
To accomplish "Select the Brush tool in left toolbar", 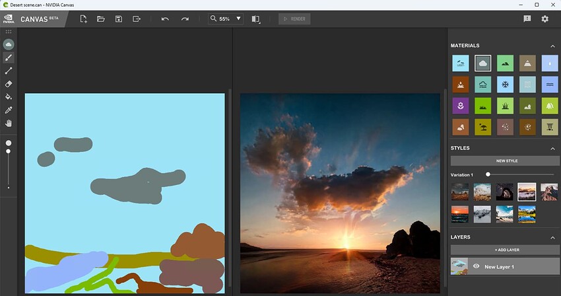I will click(x=9, y=57).
